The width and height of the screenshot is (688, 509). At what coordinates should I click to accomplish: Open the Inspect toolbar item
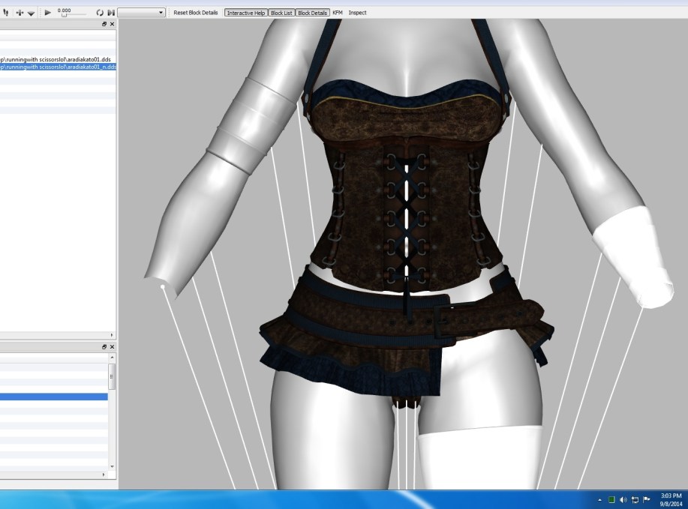click(x=357, y=13)
